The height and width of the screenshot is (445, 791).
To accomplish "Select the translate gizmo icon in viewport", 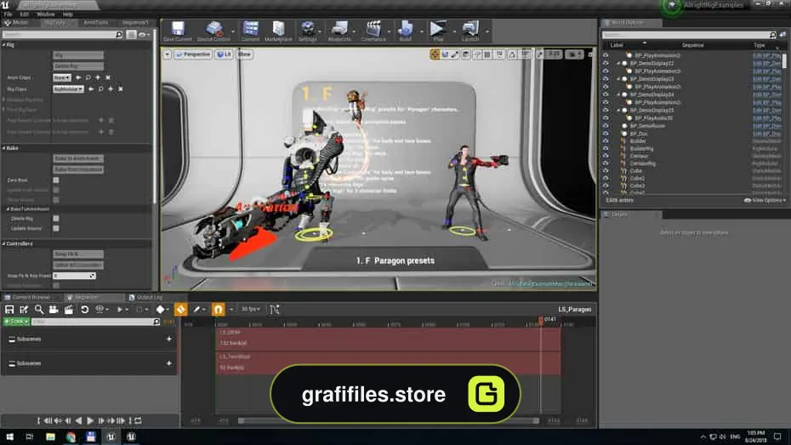I will tap(435, 54).
